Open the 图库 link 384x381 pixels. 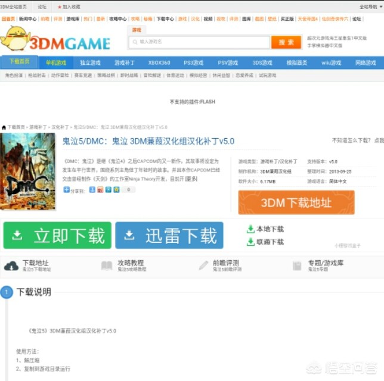(246, 19)
